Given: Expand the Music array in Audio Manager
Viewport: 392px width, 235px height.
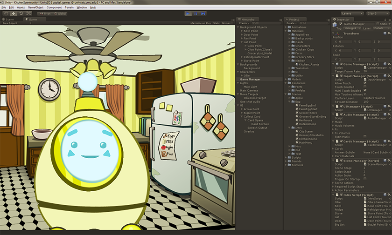Looking at the screenshot, I should [x=333, y=122].
